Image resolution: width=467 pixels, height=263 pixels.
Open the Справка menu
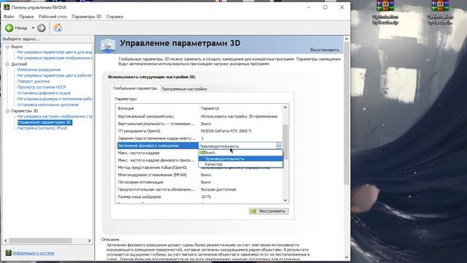[115, 17]
